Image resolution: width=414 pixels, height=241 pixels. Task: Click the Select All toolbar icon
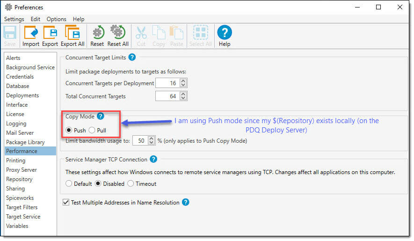(200, 36)
